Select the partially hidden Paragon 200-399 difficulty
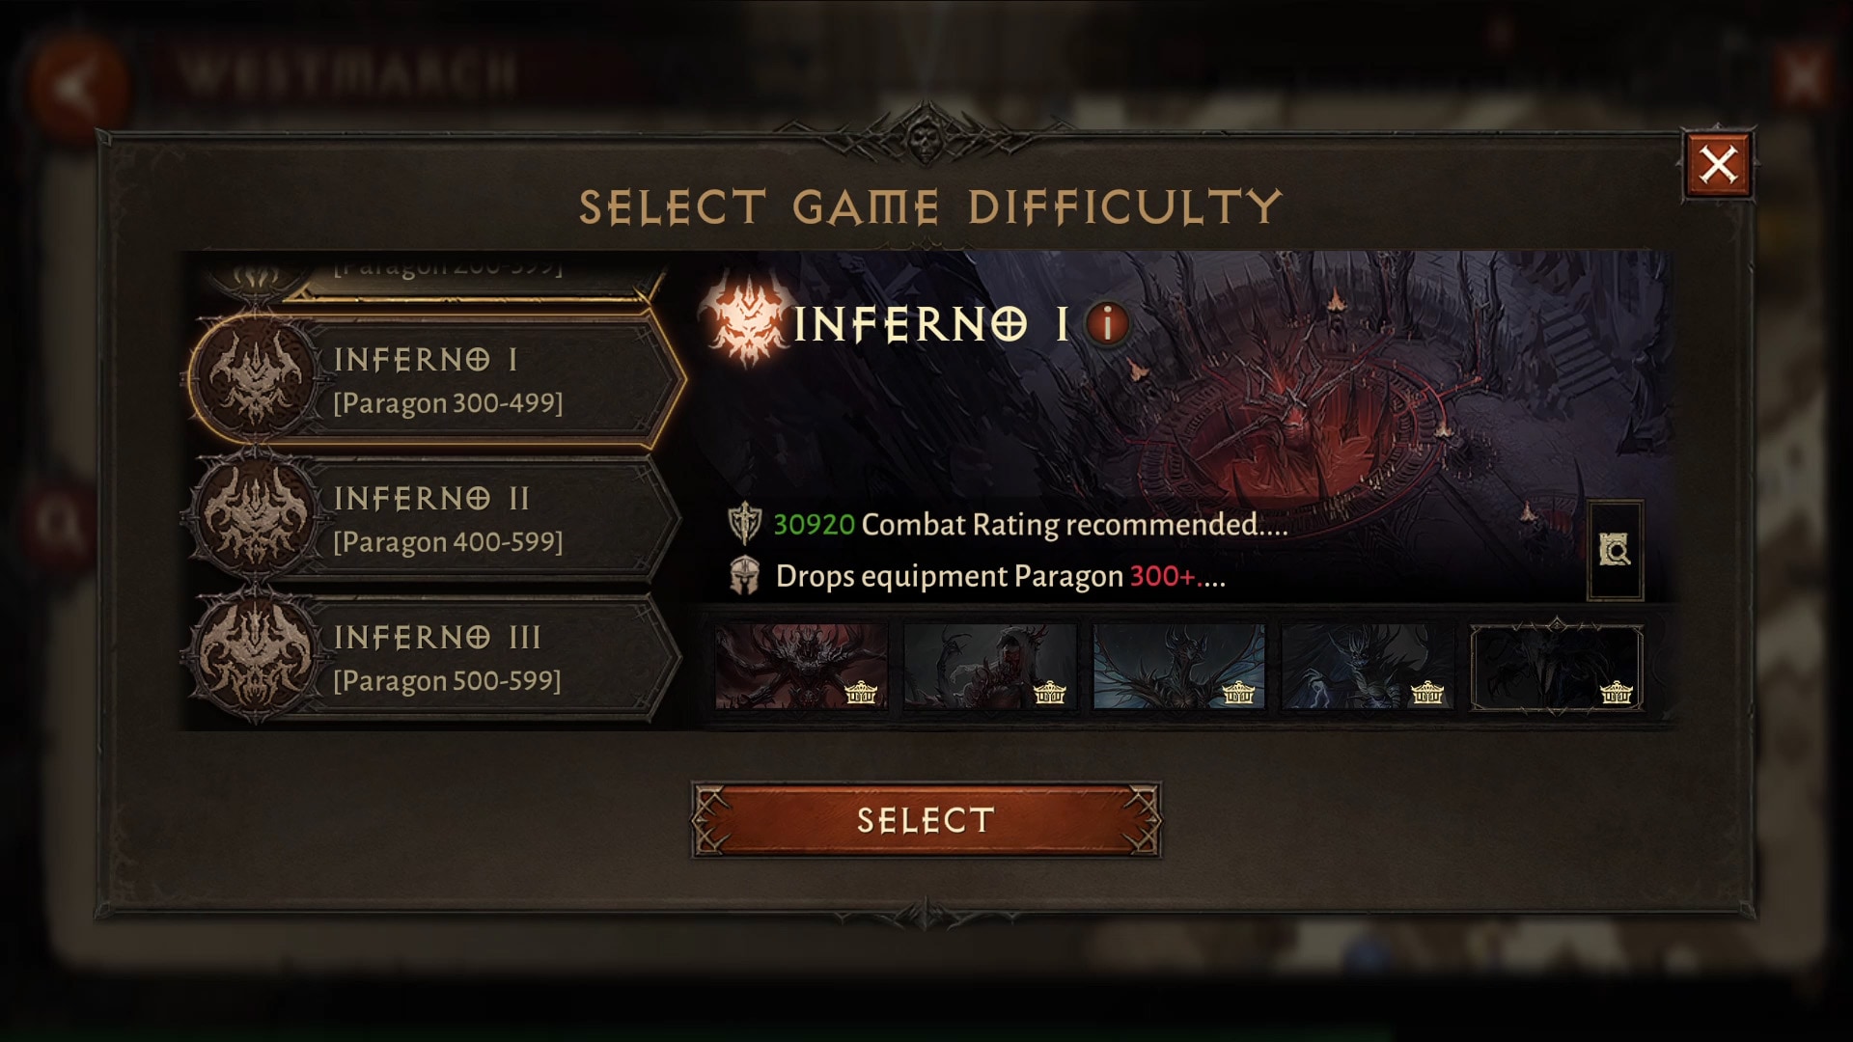1853x1042 pixels. pos(434,276)
